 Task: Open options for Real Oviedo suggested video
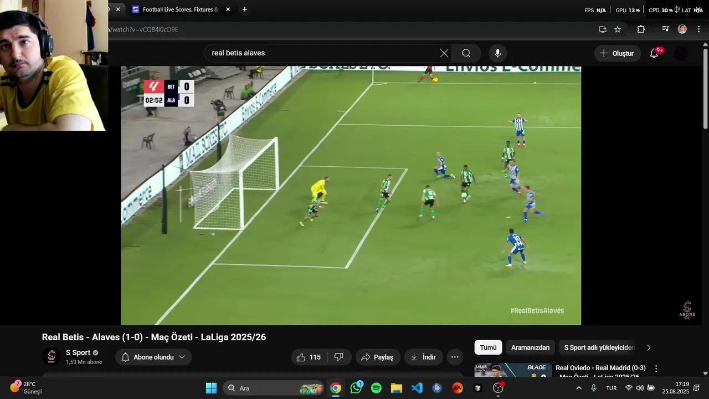tap(656, 369)
